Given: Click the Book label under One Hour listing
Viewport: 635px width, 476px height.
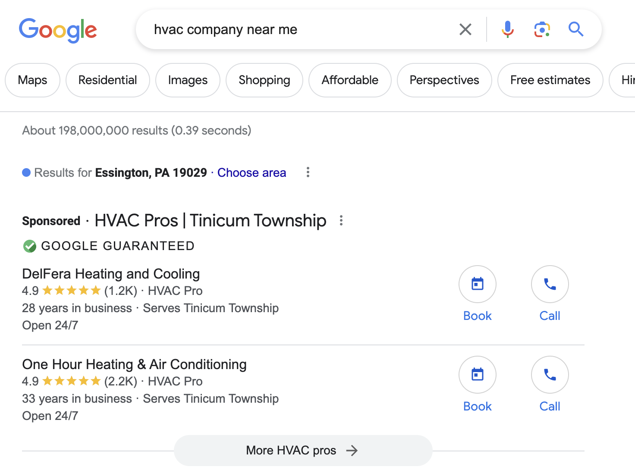Looking at the screenshot, I should [x=478, y=406].
